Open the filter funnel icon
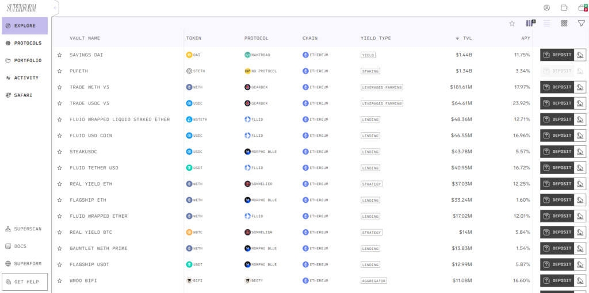Screen dimensions: 589x293 coord(582,23)
